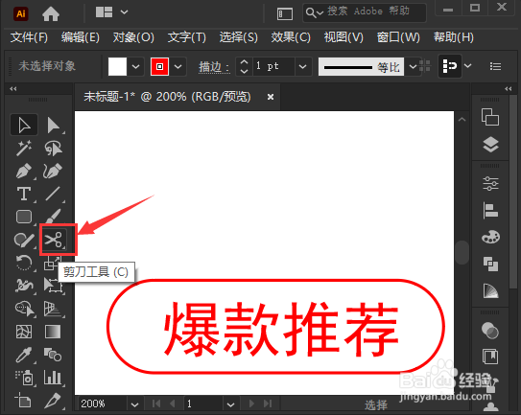Open the 文字(T) menu
The height and width of the screenshot is (415, 521).
point(187,37)
